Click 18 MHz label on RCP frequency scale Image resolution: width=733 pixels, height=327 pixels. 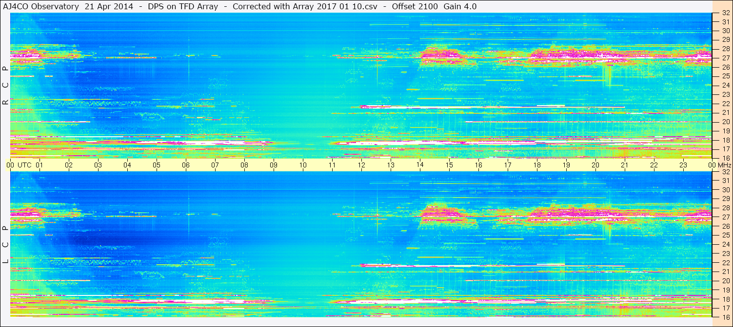click(x=725, y=140)
